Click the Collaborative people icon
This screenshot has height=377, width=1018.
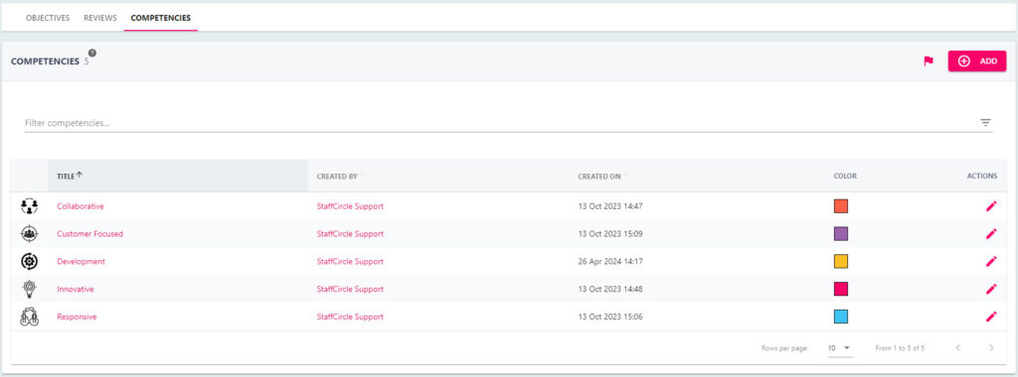pyautogui.click(x=30, y=206)
